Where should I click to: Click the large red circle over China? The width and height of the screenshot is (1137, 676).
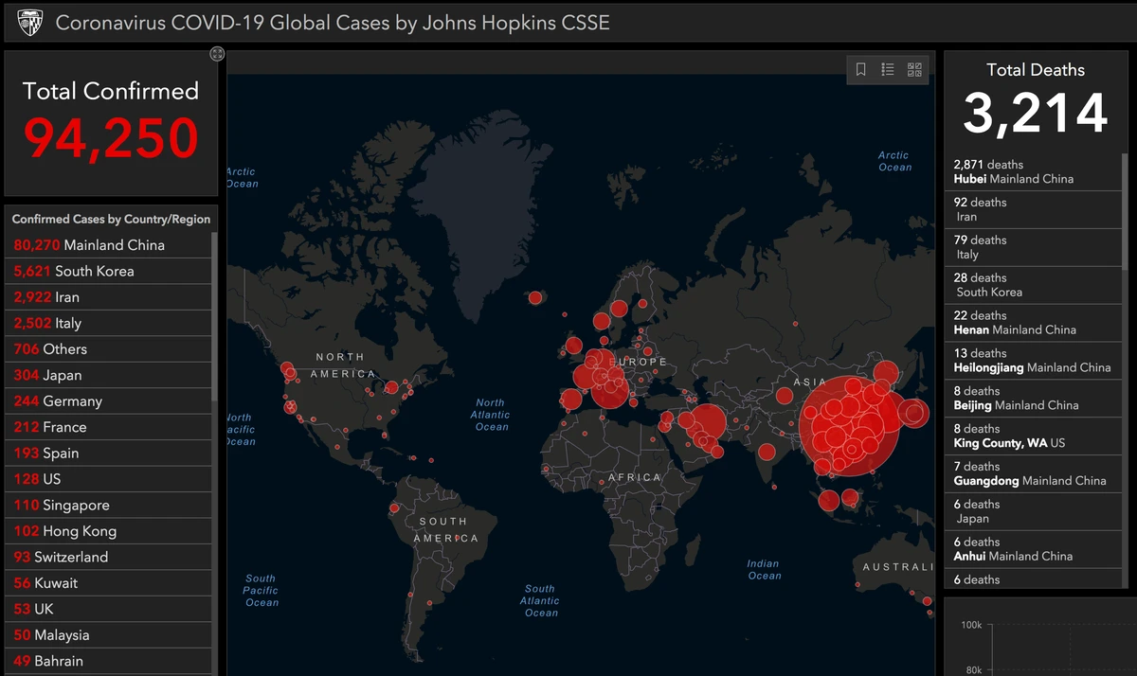[850, 426]
